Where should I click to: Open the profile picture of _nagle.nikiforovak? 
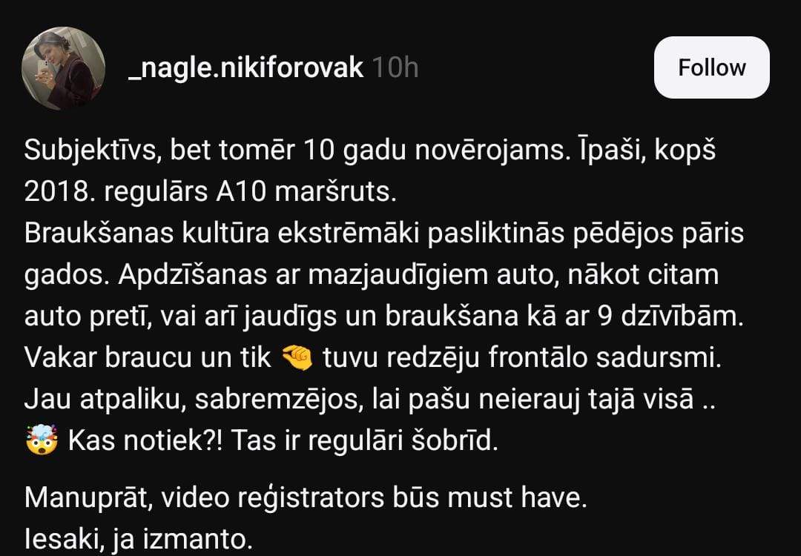coord(63,68)
